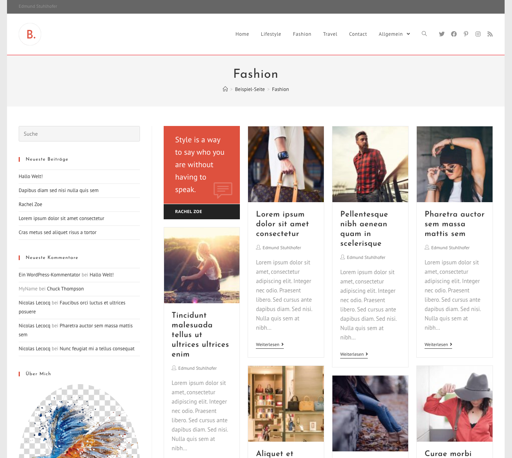Click the B. site logo
This screenshot has height=458, width=512.
click(30, 34)
